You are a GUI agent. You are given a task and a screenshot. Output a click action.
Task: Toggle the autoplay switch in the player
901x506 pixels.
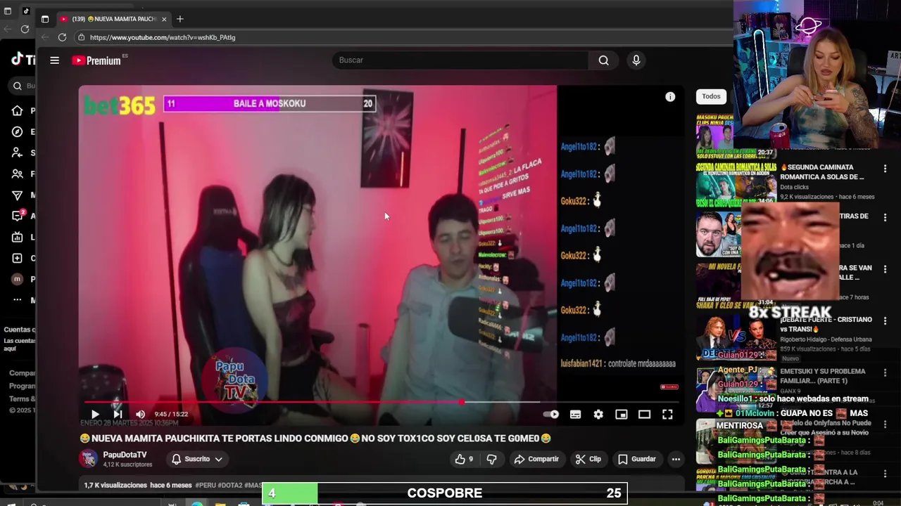coord(552,415)
